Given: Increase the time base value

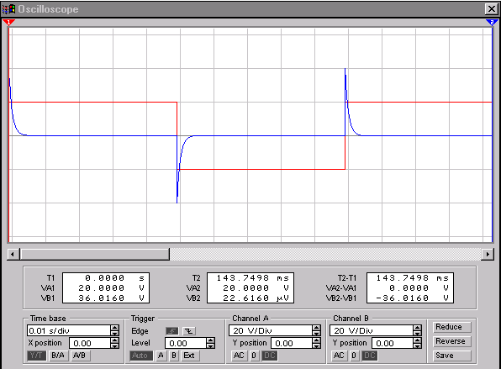Looking at the screenshot, I should 114,328.
